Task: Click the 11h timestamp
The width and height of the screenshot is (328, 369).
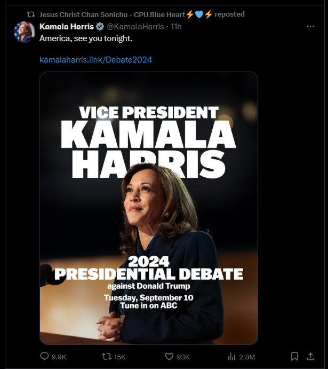Action: pyautogui.click(x=176, y=27)
